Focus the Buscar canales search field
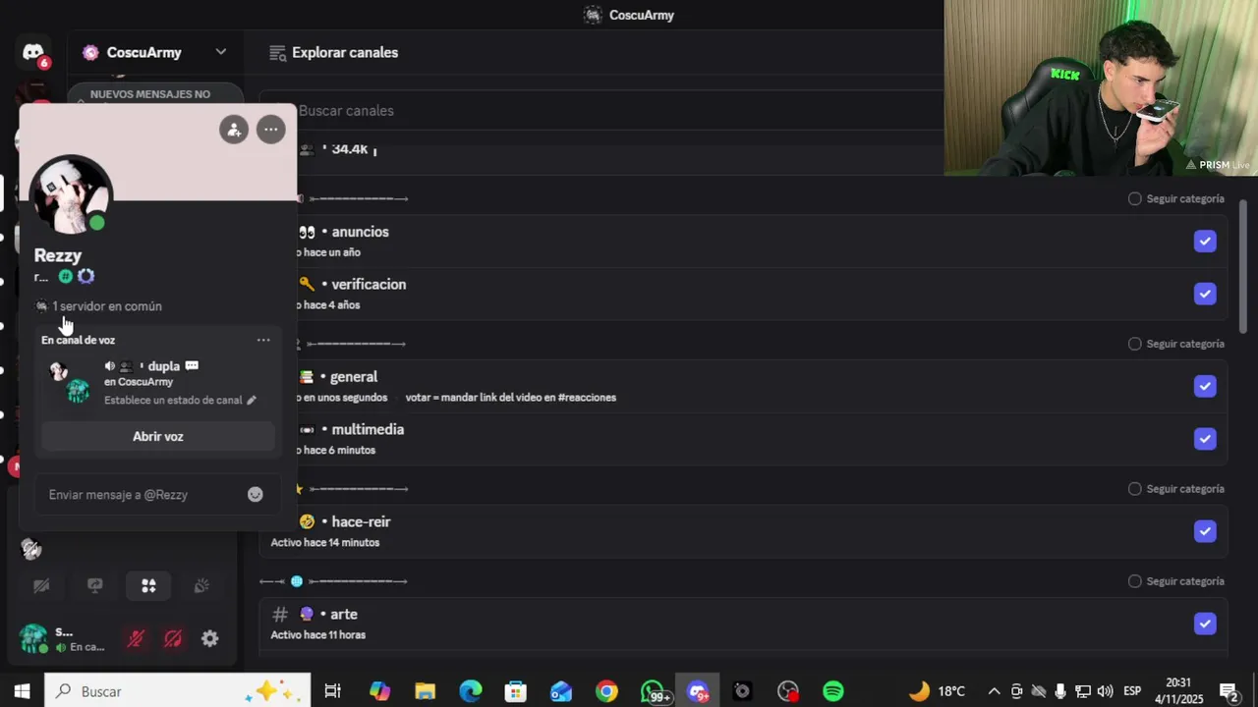 (600, 111)
